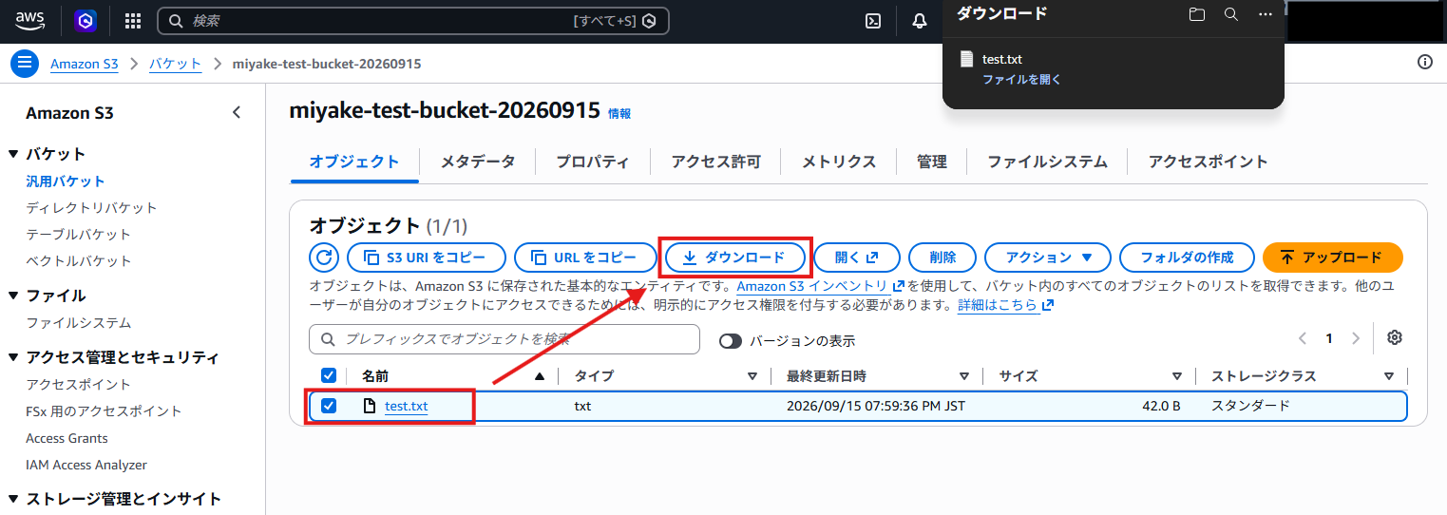Collapse the Buckets sidebar section
Viewport: 1447px width, 515px height.
tap(13, 154)
